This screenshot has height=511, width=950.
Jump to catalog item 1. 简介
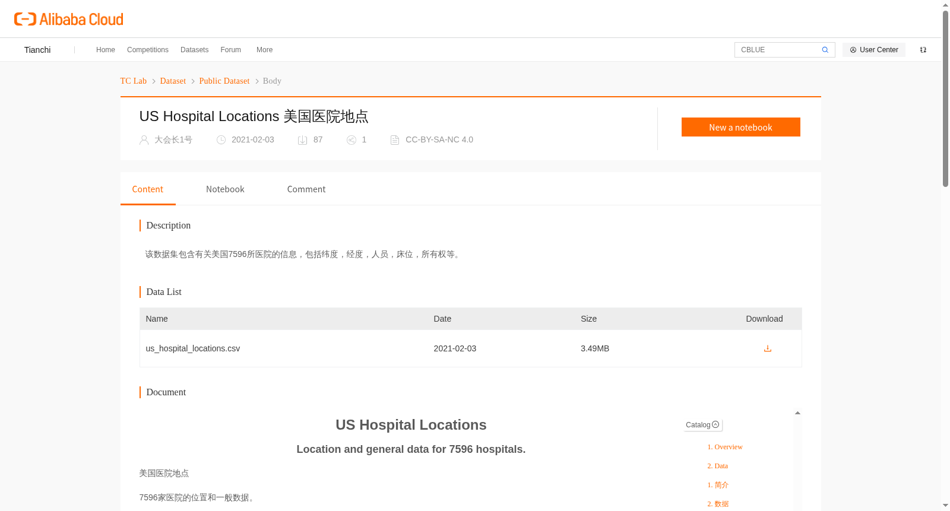click(718, 485)
